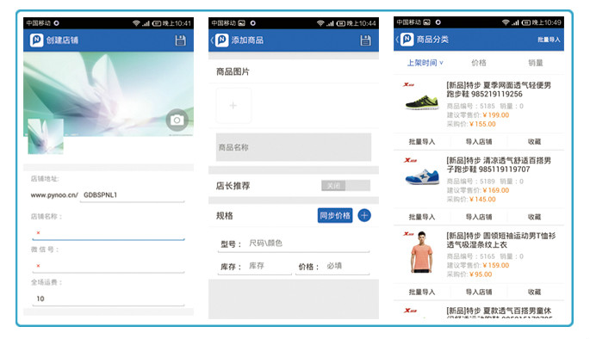Image resolution: width=590 pixels, height=339 pixels.
Task: Select the ¥95.00 purchase price text
Action: 481,274
